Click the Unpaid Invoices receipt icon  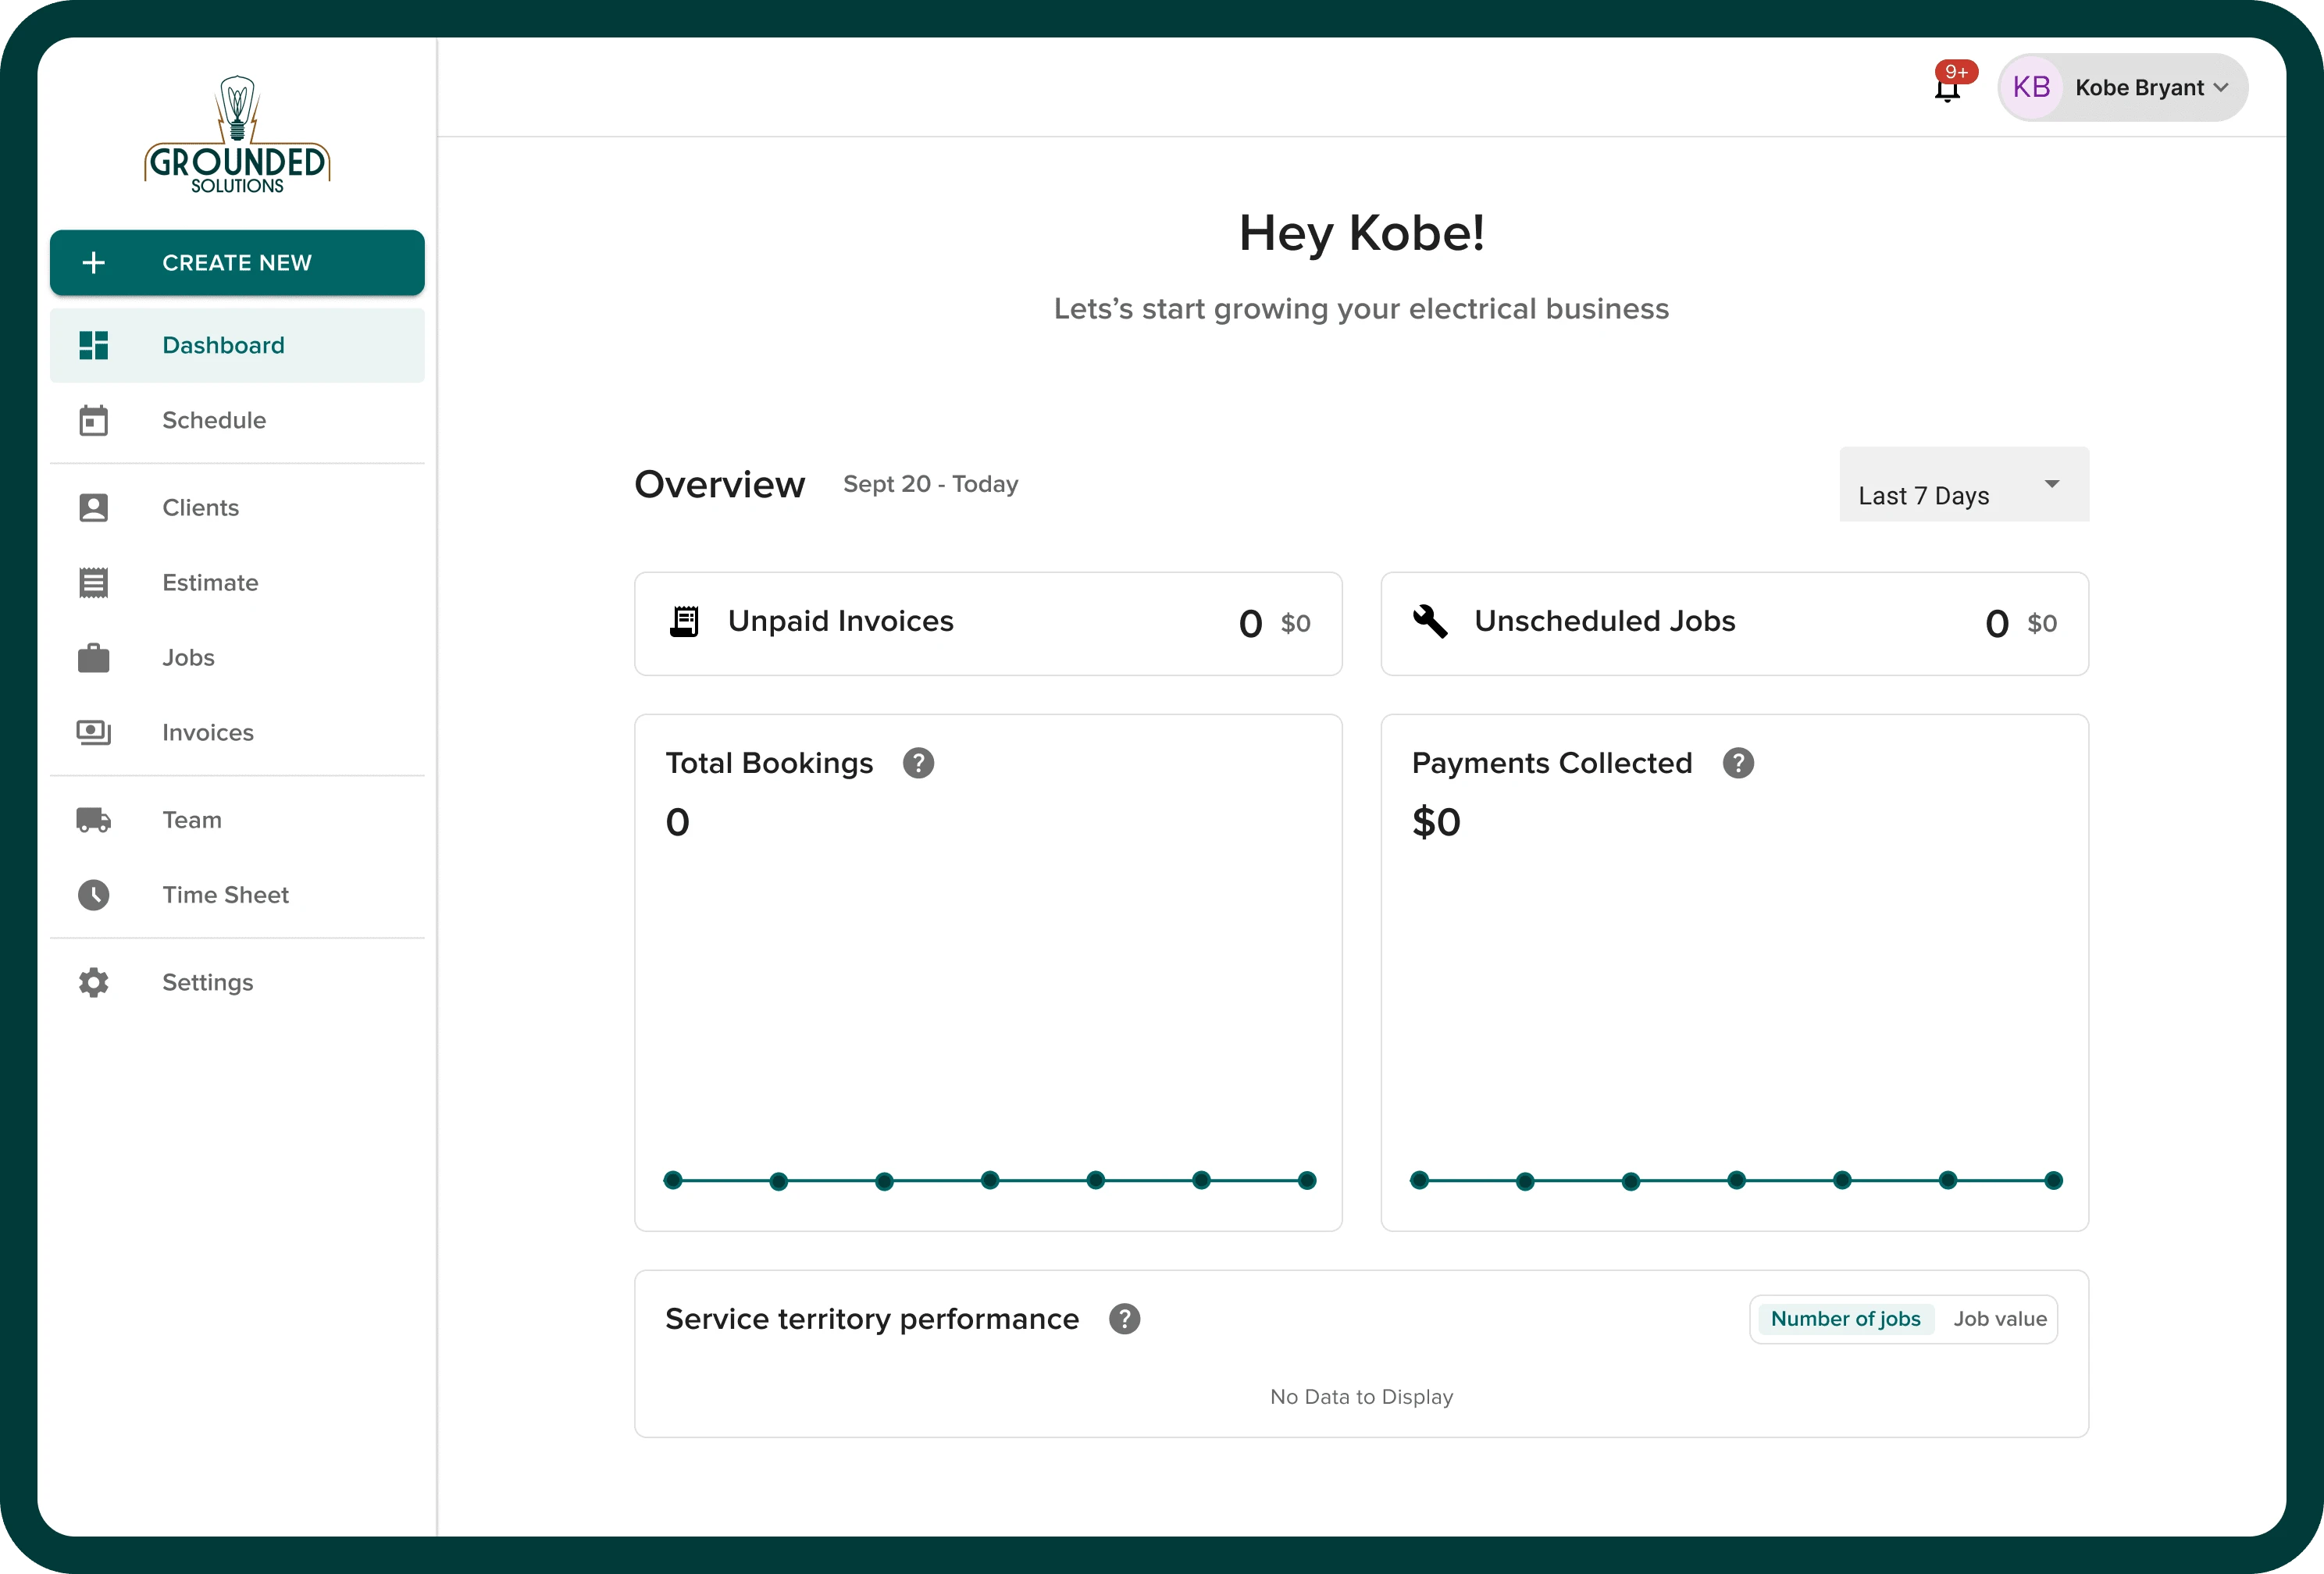[684, 622]
